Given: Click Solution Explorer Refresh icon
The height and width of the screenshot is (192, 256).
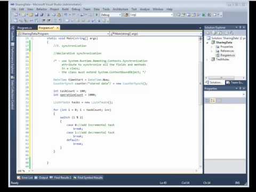Looking at the screenshot, I should tap(220, 33).
